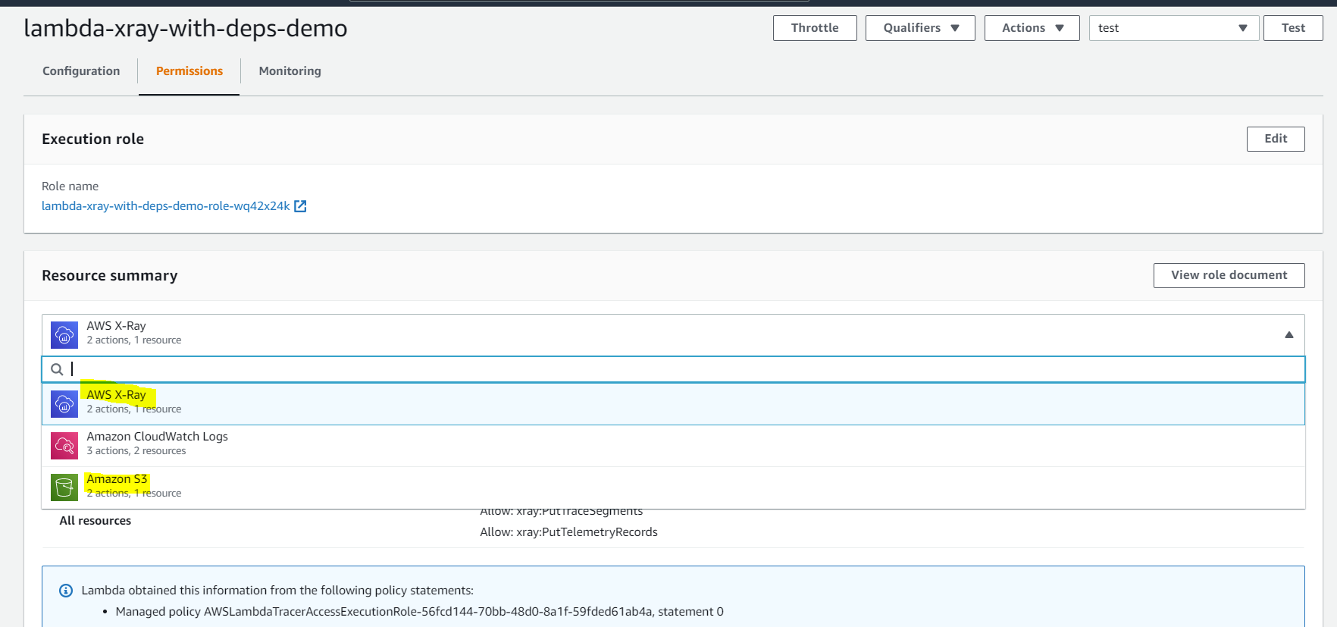
Task: Click the lambda-xray-with-deps-demo function title
Action: [186, 28]
